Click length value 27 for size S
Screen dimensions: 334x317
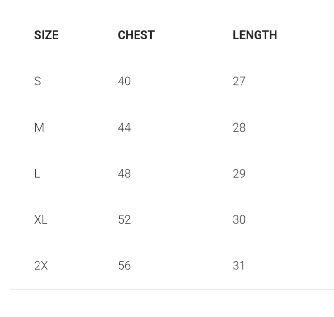coord(239,81)
